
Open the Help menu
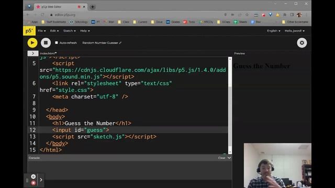(x=85, y=31)
